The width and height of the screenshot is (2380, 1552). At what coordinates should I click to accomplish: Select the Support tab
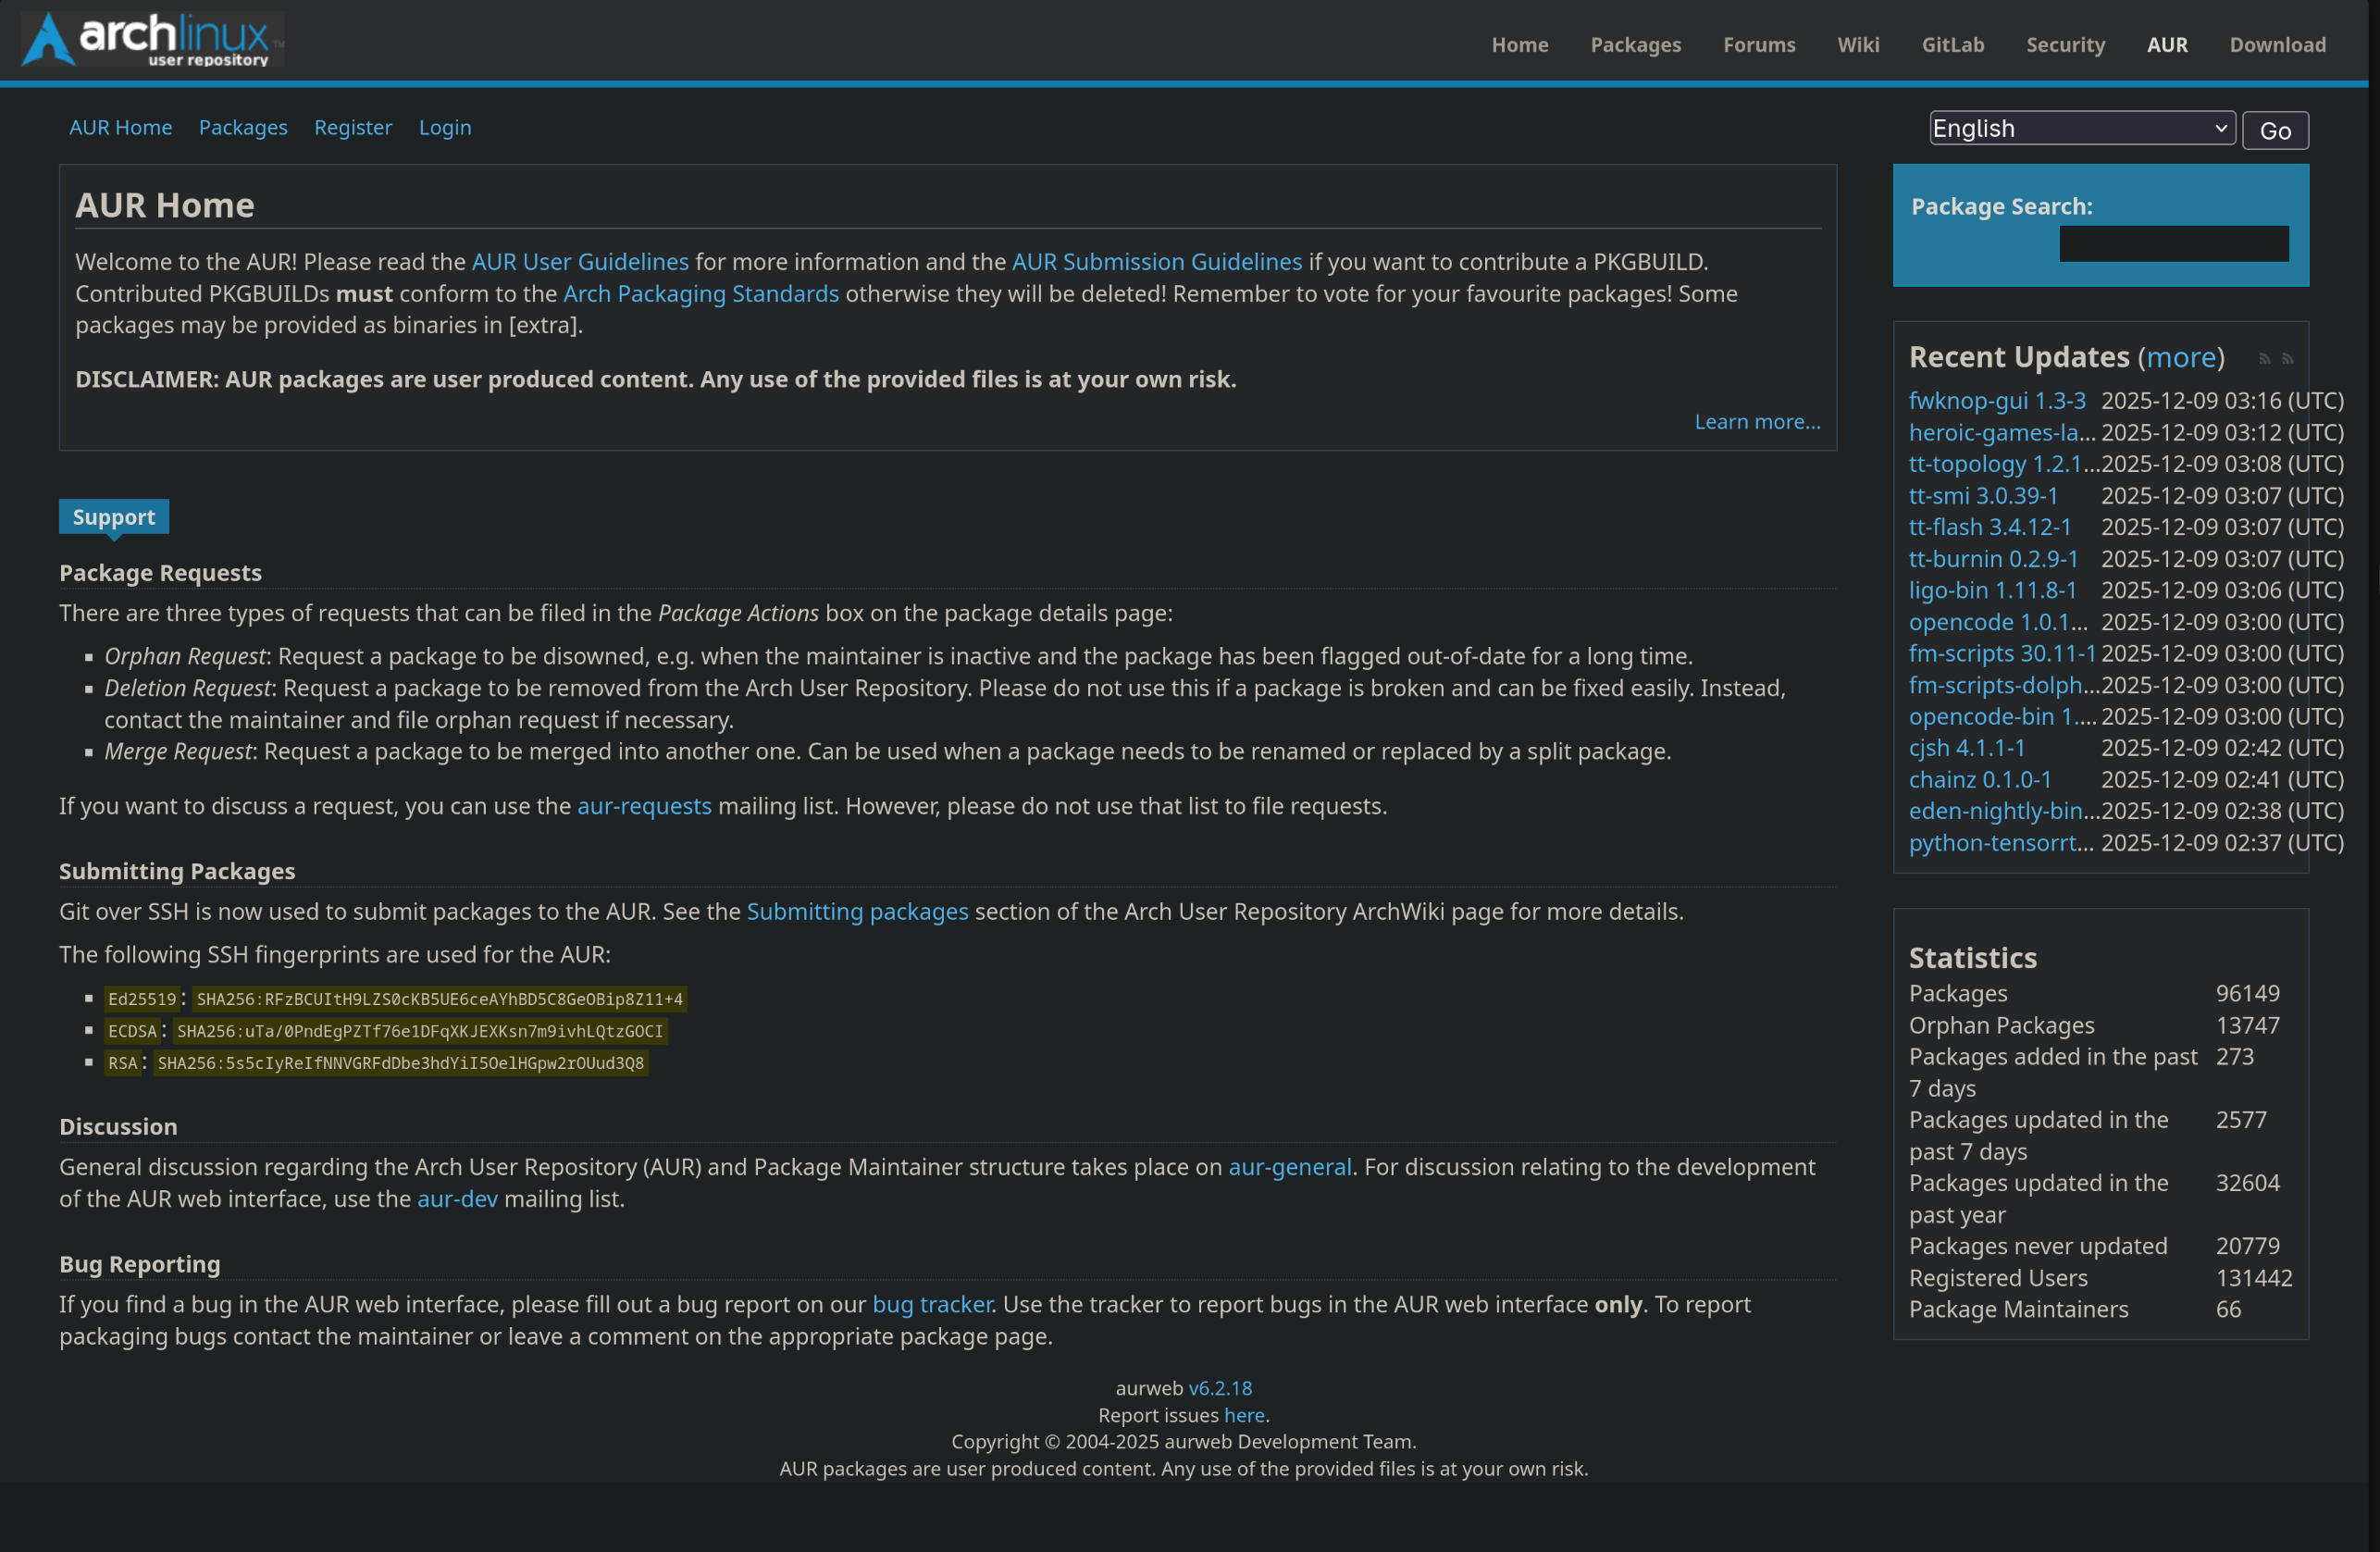coord(113,517)
